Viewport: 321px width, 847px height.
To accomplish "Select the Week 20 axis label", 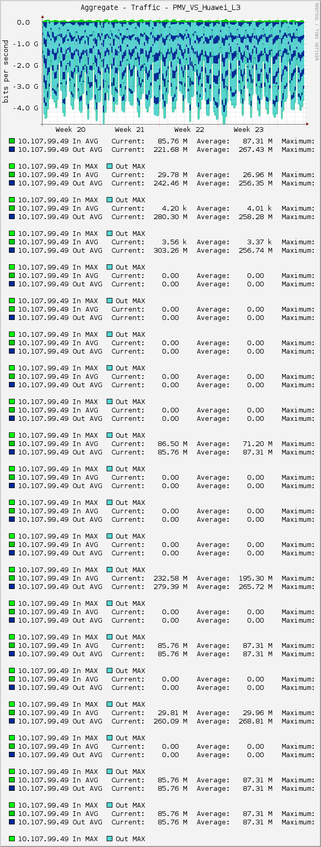I will pyautogui.click(x=70, y=129).
